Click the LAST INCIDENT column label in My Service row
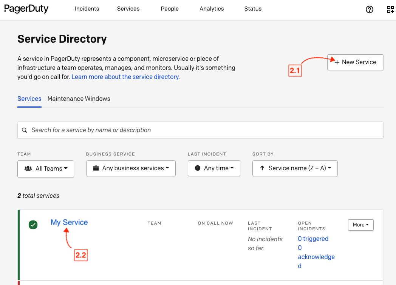The height and width of the screenshot is (285, 396). pos(260,226)
